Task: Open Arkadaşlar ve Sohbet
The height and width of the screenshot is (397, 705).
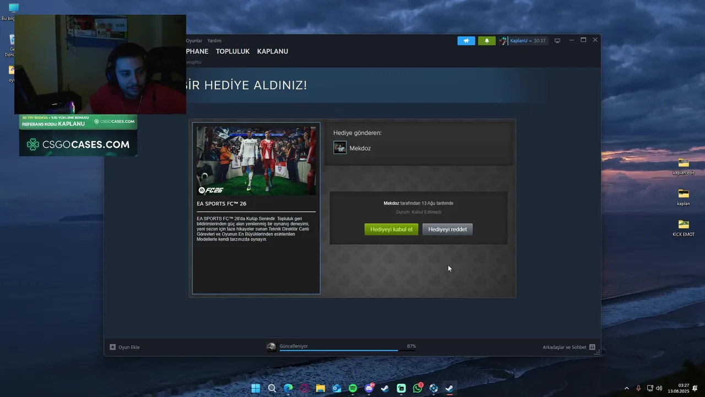Action: tap(564, 347)
